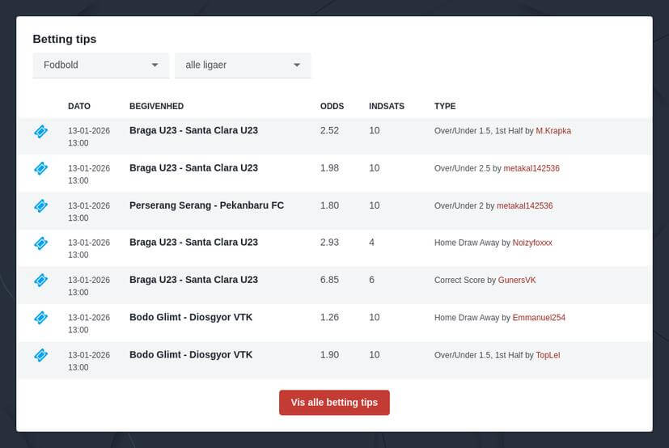Click the stake value 4
This screenshot has width=669, height=448.
coord(371,243)
